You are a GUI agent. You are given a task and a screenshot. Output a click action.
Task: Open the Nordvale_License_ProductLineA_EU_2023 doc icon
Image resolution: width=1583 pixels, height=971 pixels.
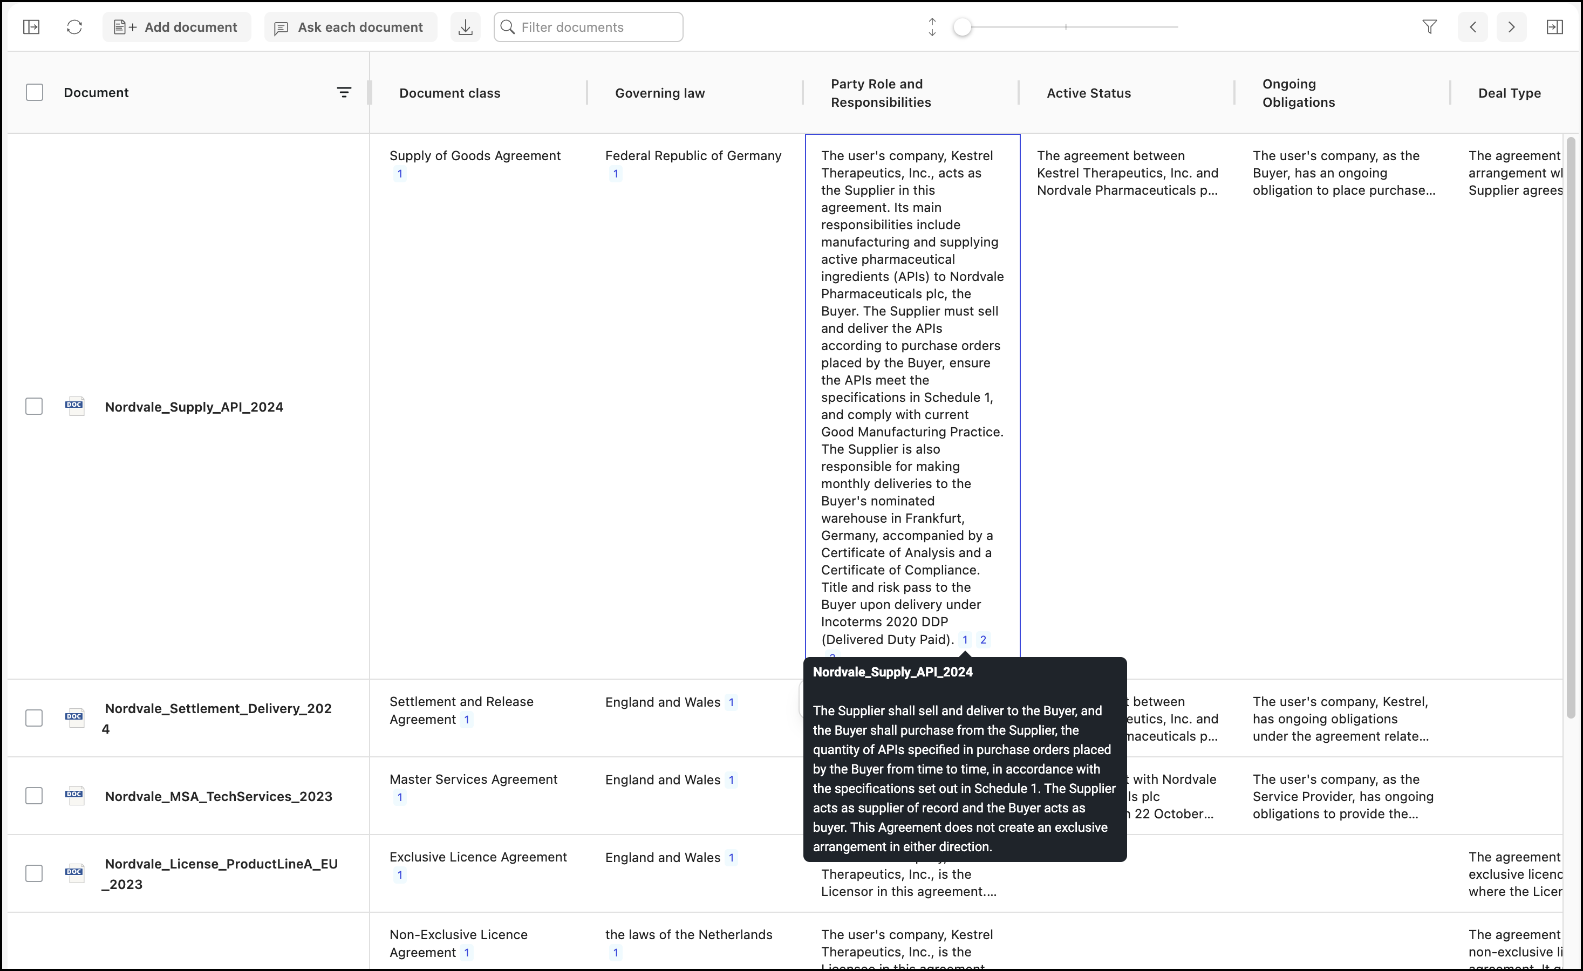74,873
